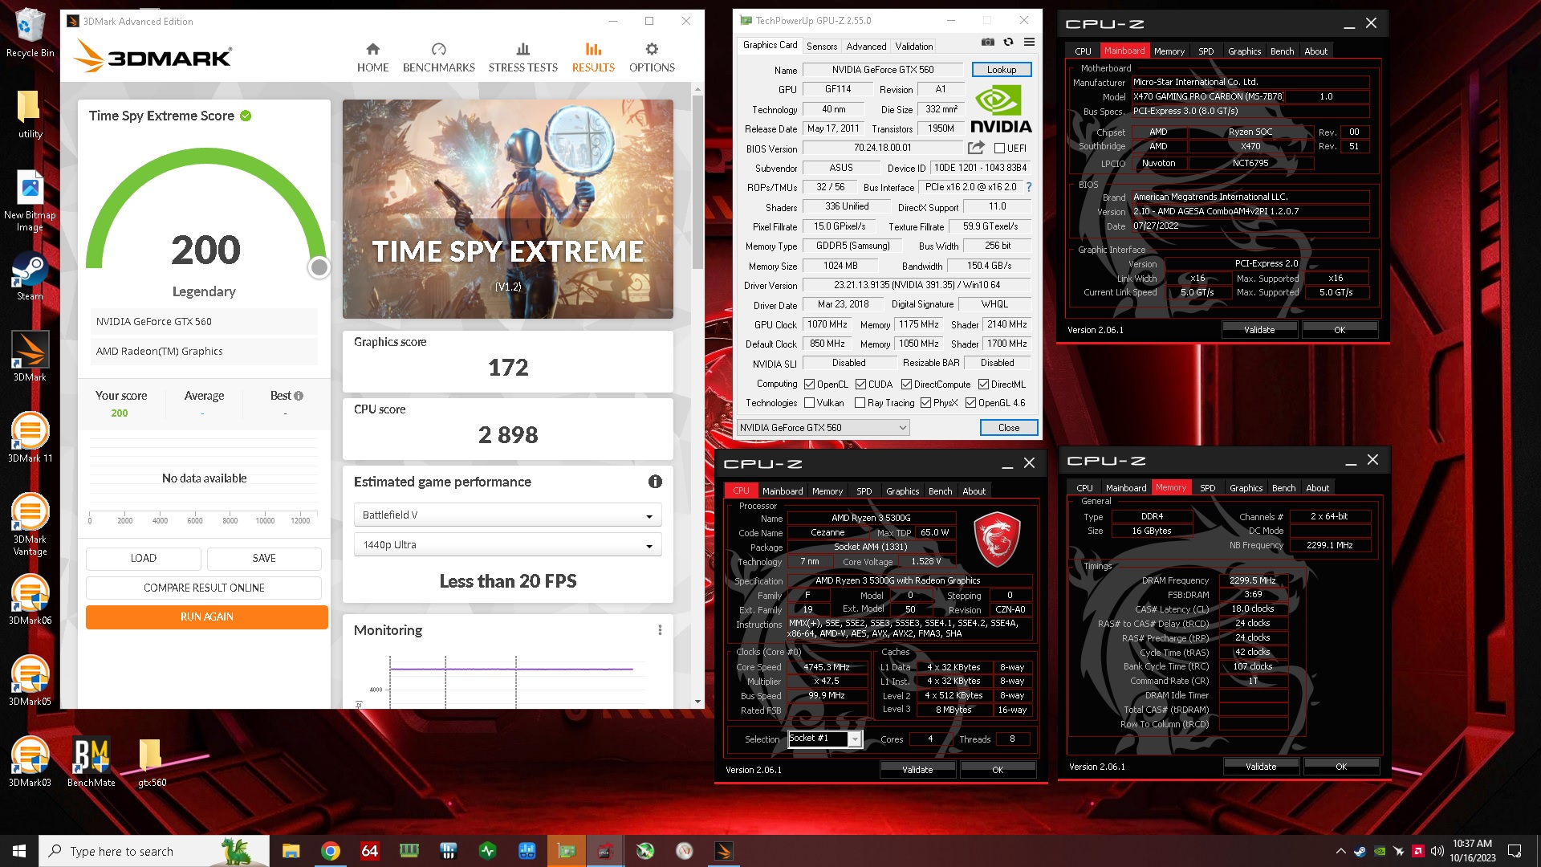Viewport: 1541px width, 867px height.
Task: Open the Battlefield V game dropdown
Action: tap(507, 515)
